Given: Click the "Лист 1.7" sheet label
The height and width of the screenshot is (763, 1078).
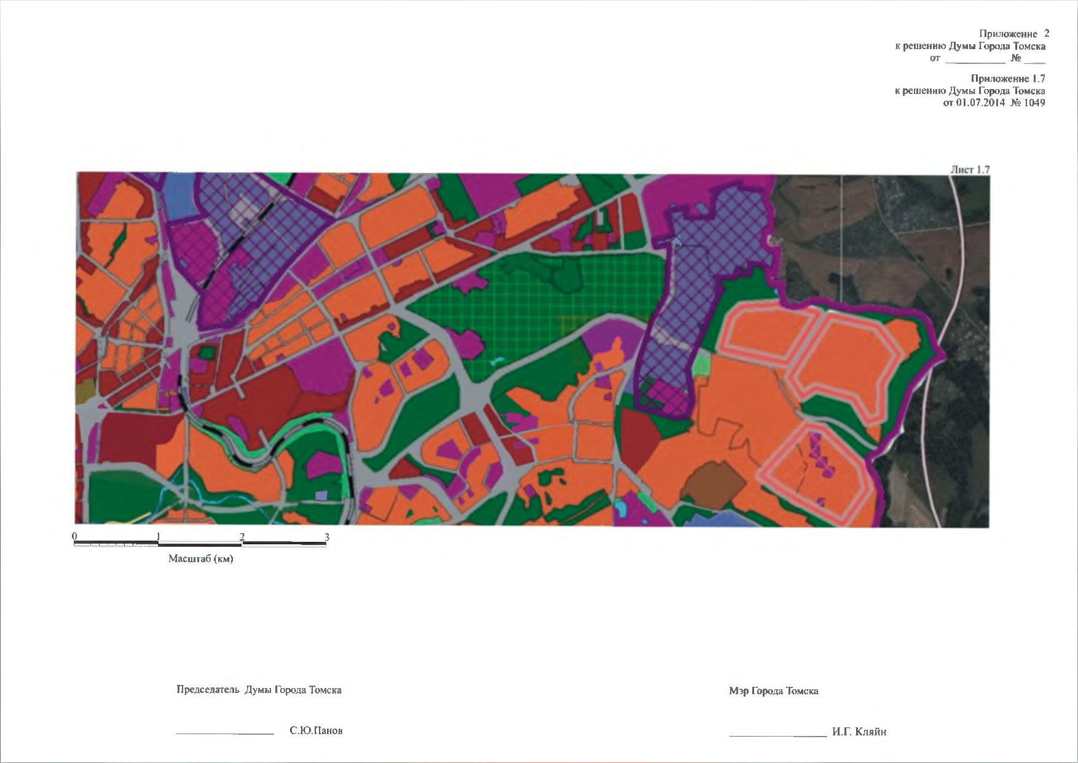Looking at the screenshot, I should point(970,170).
